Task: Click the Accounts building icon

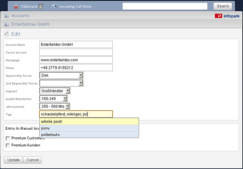Action: [x=6, y=15]
